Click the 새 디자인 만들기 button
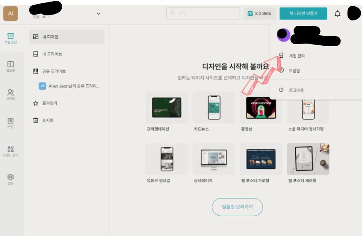362x236 pixels. coord(303,13)
